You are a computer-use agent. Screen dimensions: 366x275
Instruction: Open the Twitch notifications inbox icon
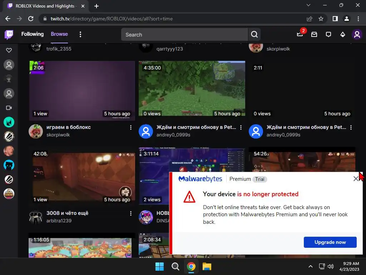coord(314,35)
